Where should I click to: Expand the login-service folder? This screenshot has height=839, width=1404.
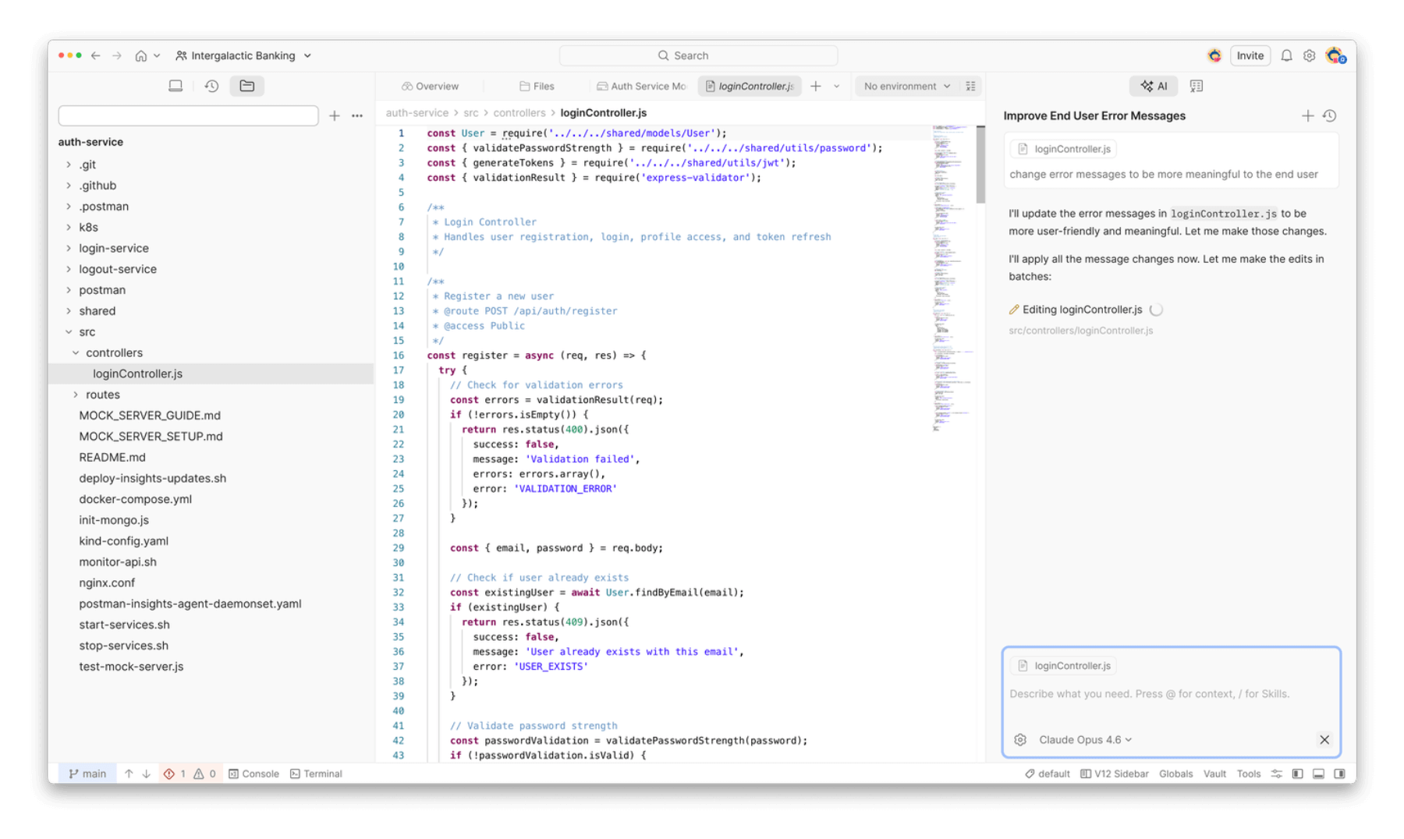(113, 248)
